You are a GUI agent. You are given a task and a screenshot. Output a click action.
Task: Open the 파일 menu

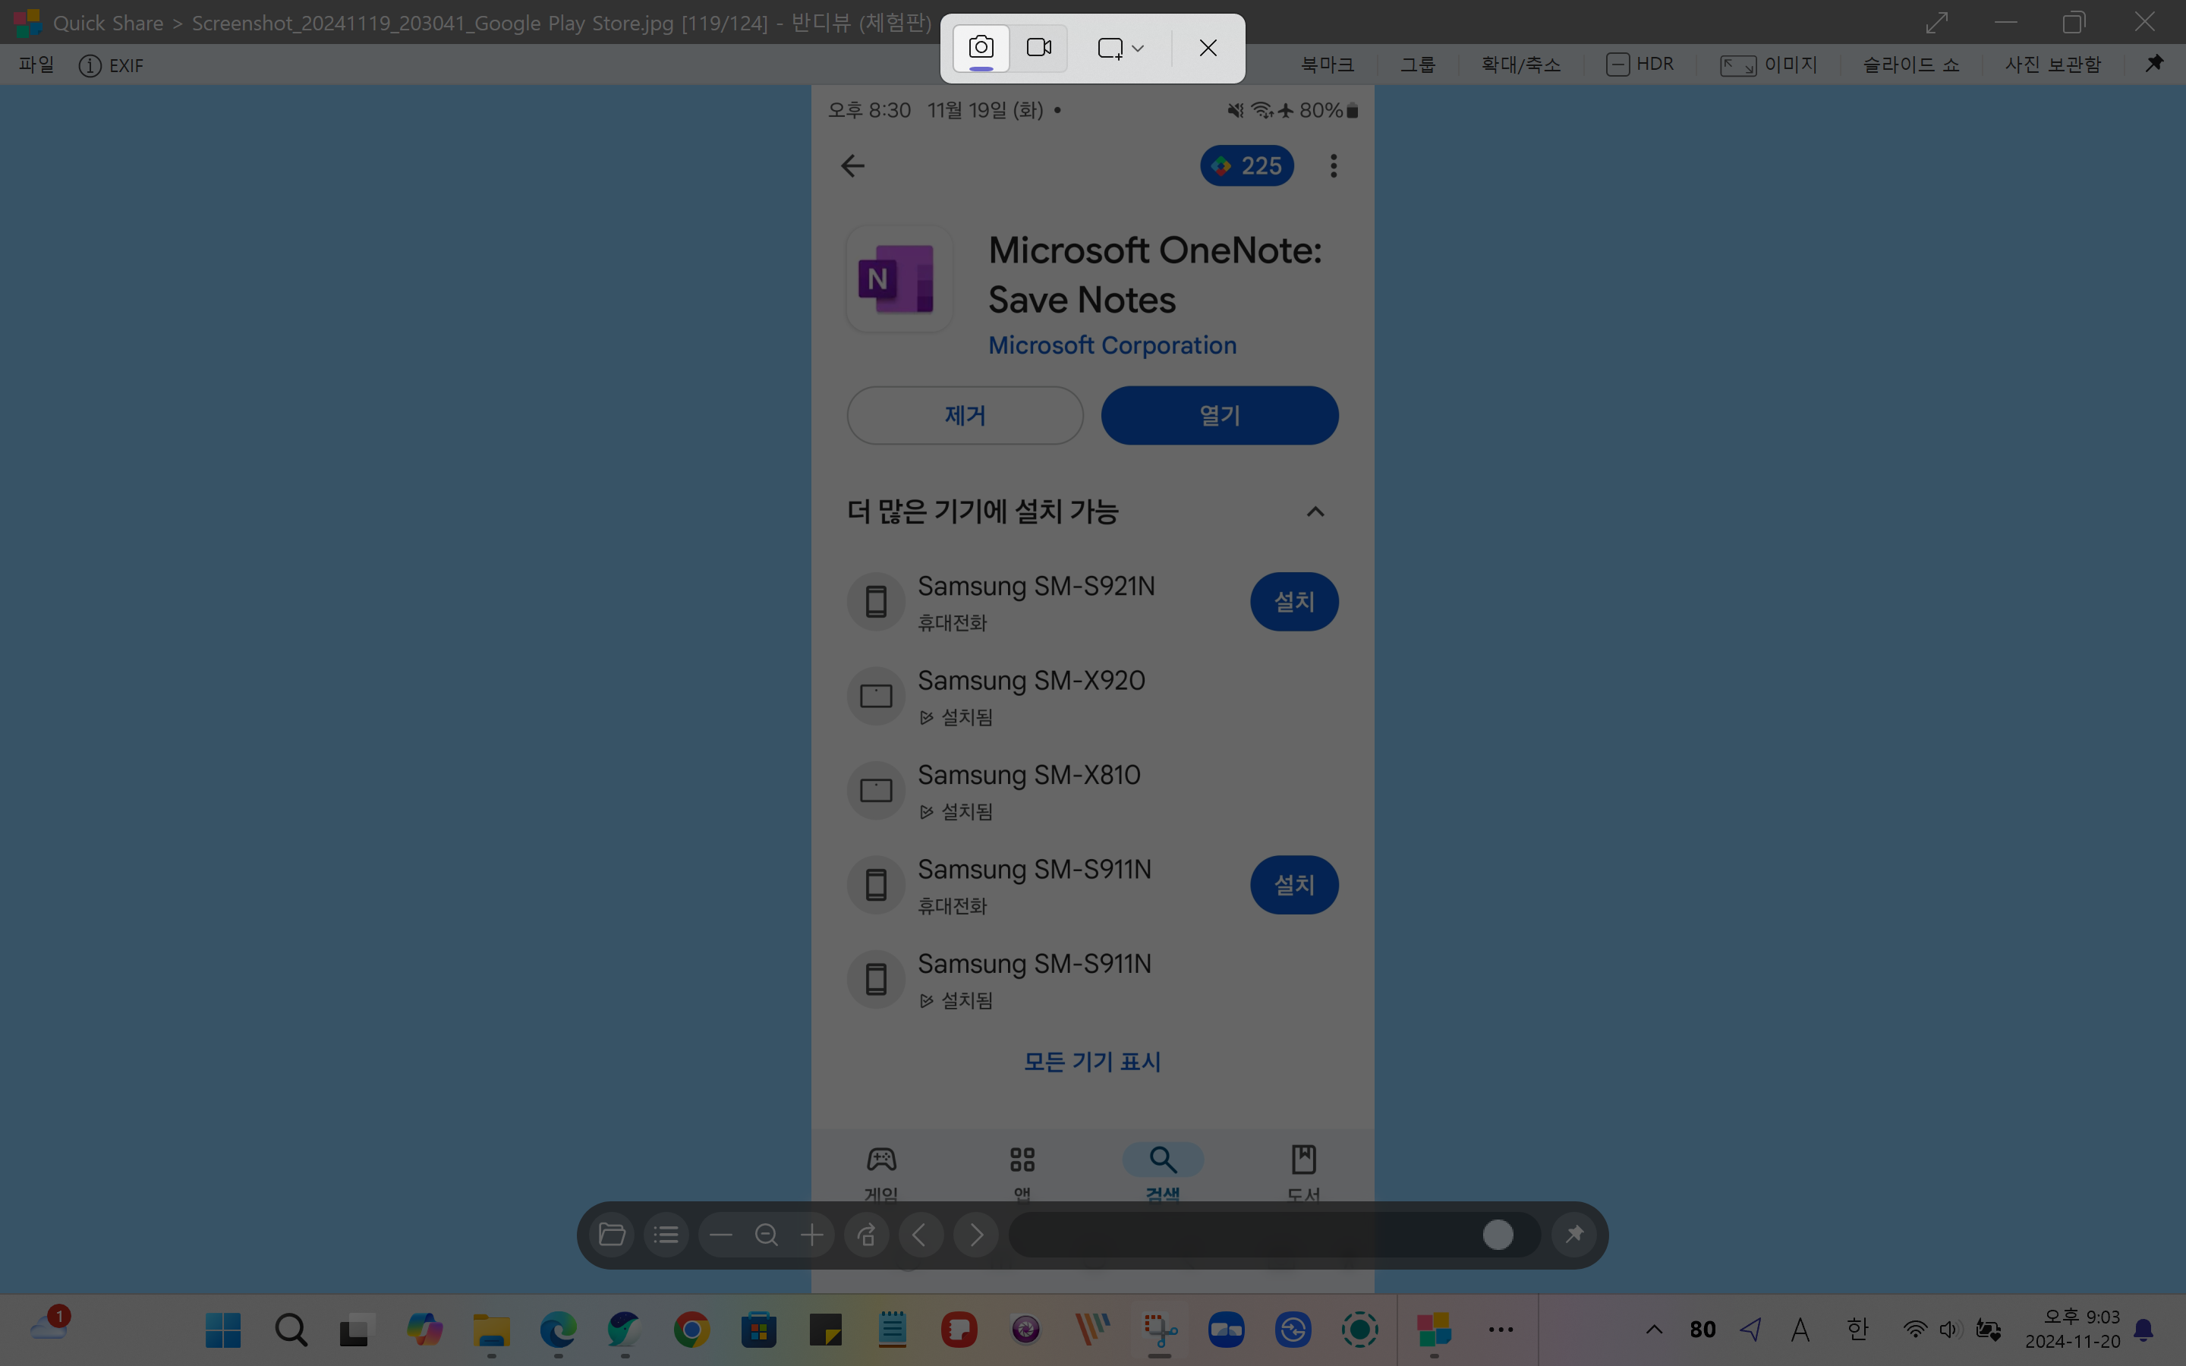click(37, 65)
